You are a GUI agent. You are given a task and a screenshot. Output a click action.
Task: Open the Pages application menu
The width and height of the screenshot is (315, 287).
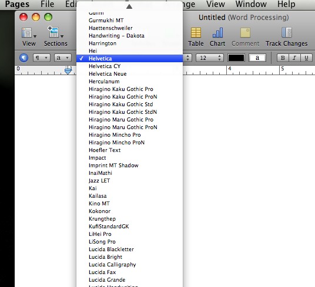17,4
